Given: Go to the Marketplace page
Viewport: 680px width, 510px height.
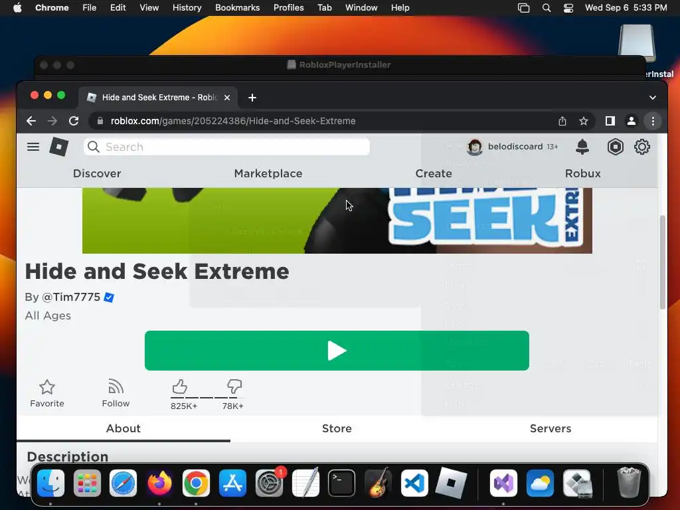Looking at the screenshot, I should [268, 173].
